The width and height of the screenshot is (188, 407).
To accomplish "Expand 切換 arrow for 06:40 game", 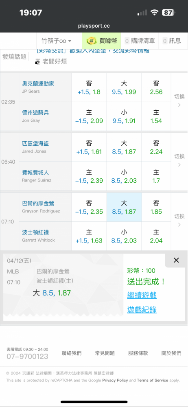I will (x=179, y=165).
